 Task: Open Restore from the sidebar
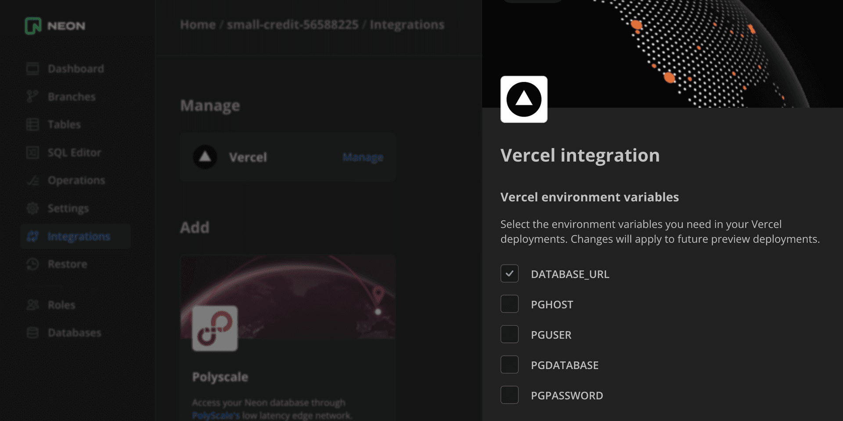76,264
